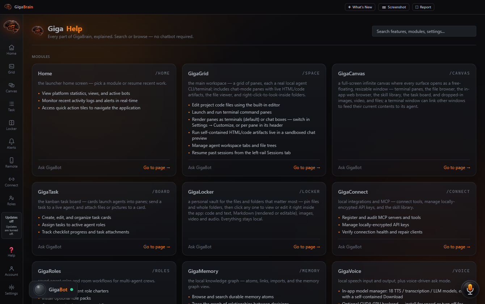The width and height of the screenshot is (485, 304).
Task: Open Roles in the sidebar
Action: tap(11, 200)
